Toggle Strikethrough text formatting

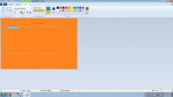[x=30, y=12]
